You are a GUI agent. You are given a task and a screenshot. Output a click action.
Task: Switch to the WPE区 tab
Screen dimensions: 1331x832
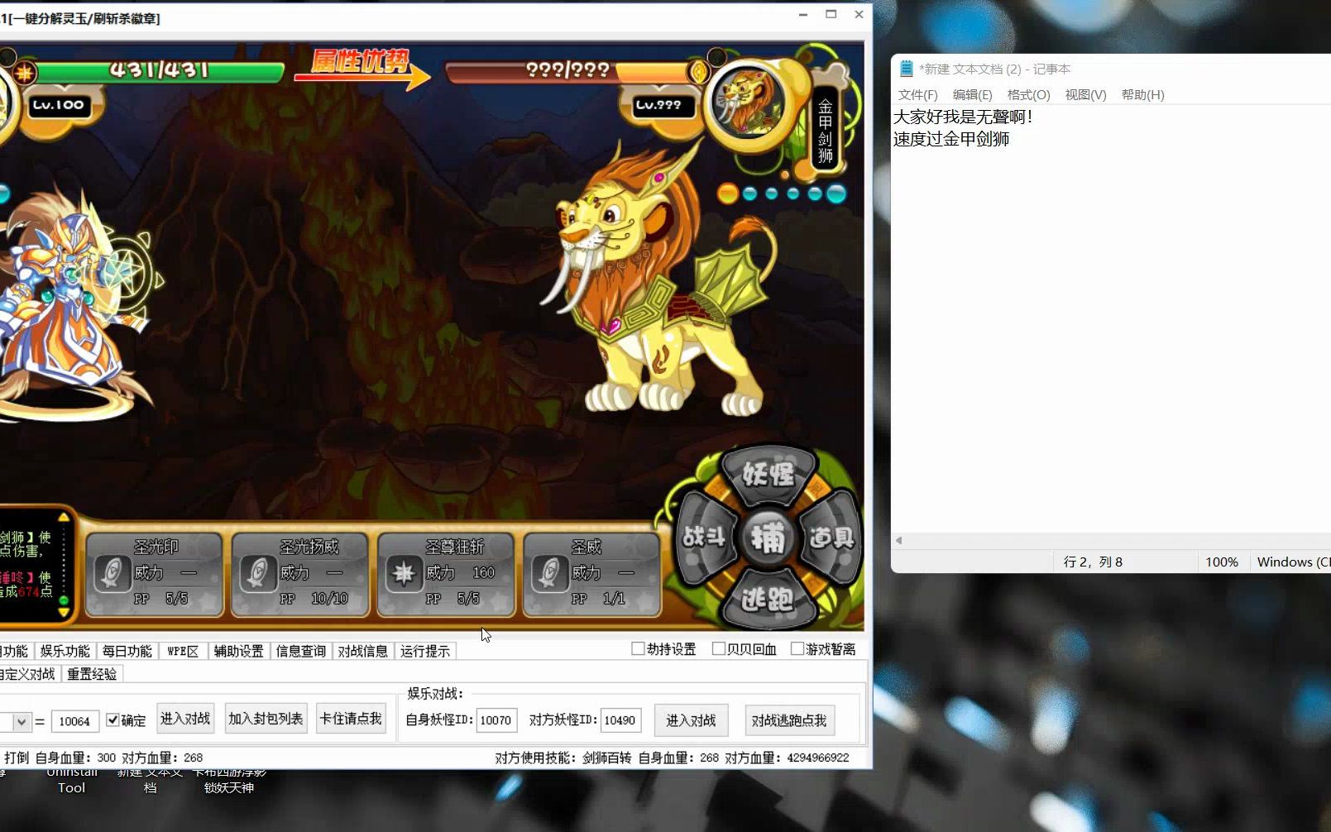tap(183, 652)
